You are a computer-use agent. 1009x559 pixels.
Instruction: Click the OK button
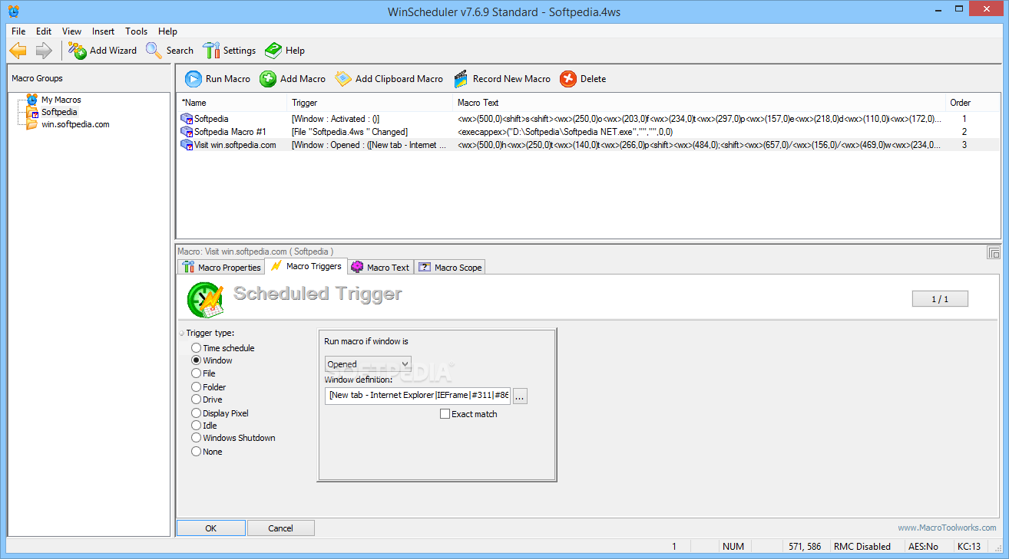211,528
